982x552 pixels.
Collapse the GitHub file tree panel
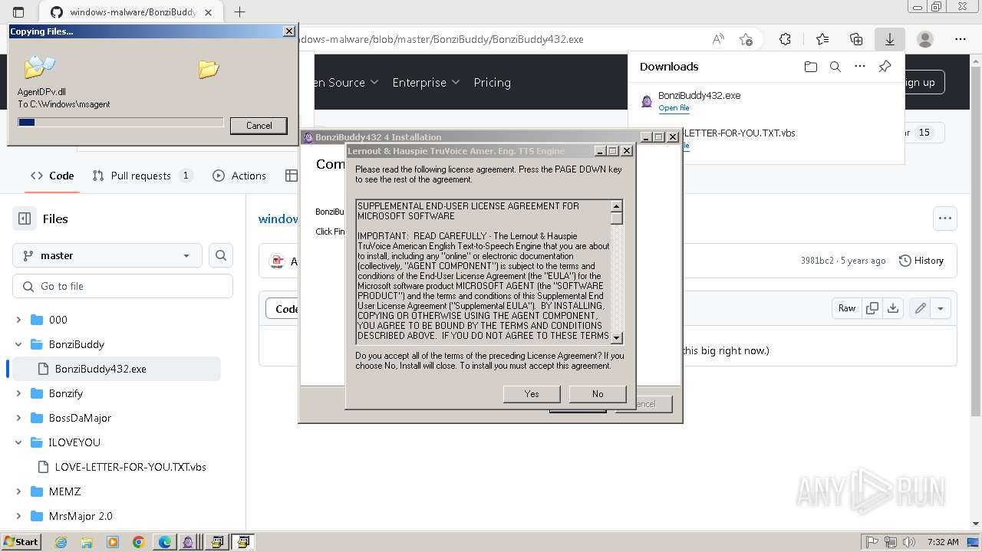coord(25,219)
